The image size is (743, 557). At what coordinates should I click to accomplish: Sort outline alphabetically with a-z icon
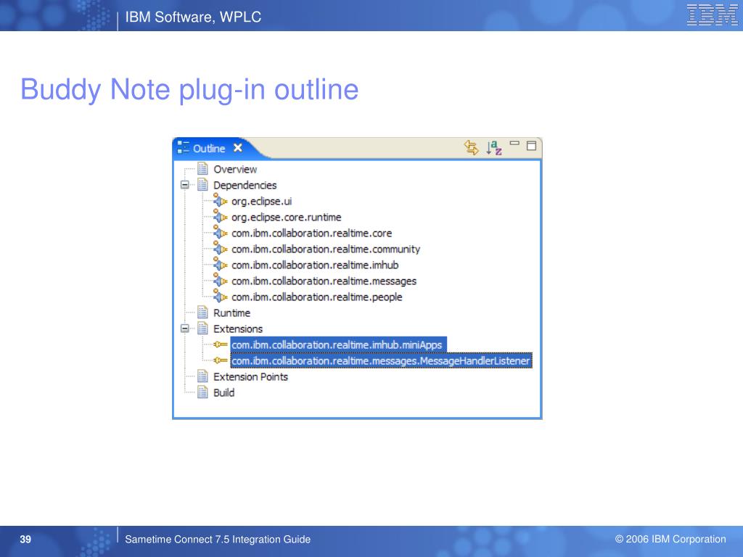(x=493, y=147)
